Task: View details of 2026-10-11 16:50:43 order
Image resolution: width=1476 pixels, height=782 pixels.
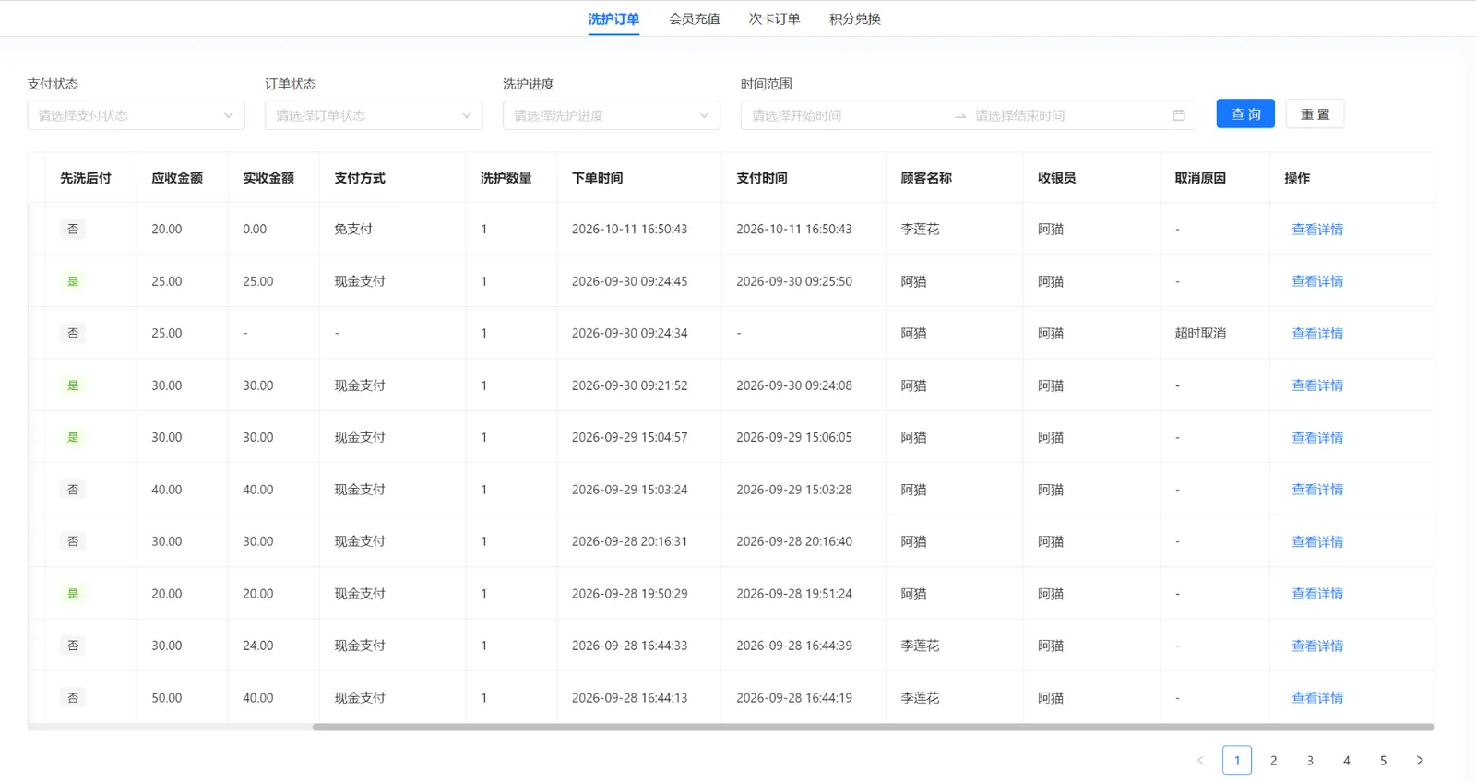Action: pyautogui.click(x=1317, y=229)
